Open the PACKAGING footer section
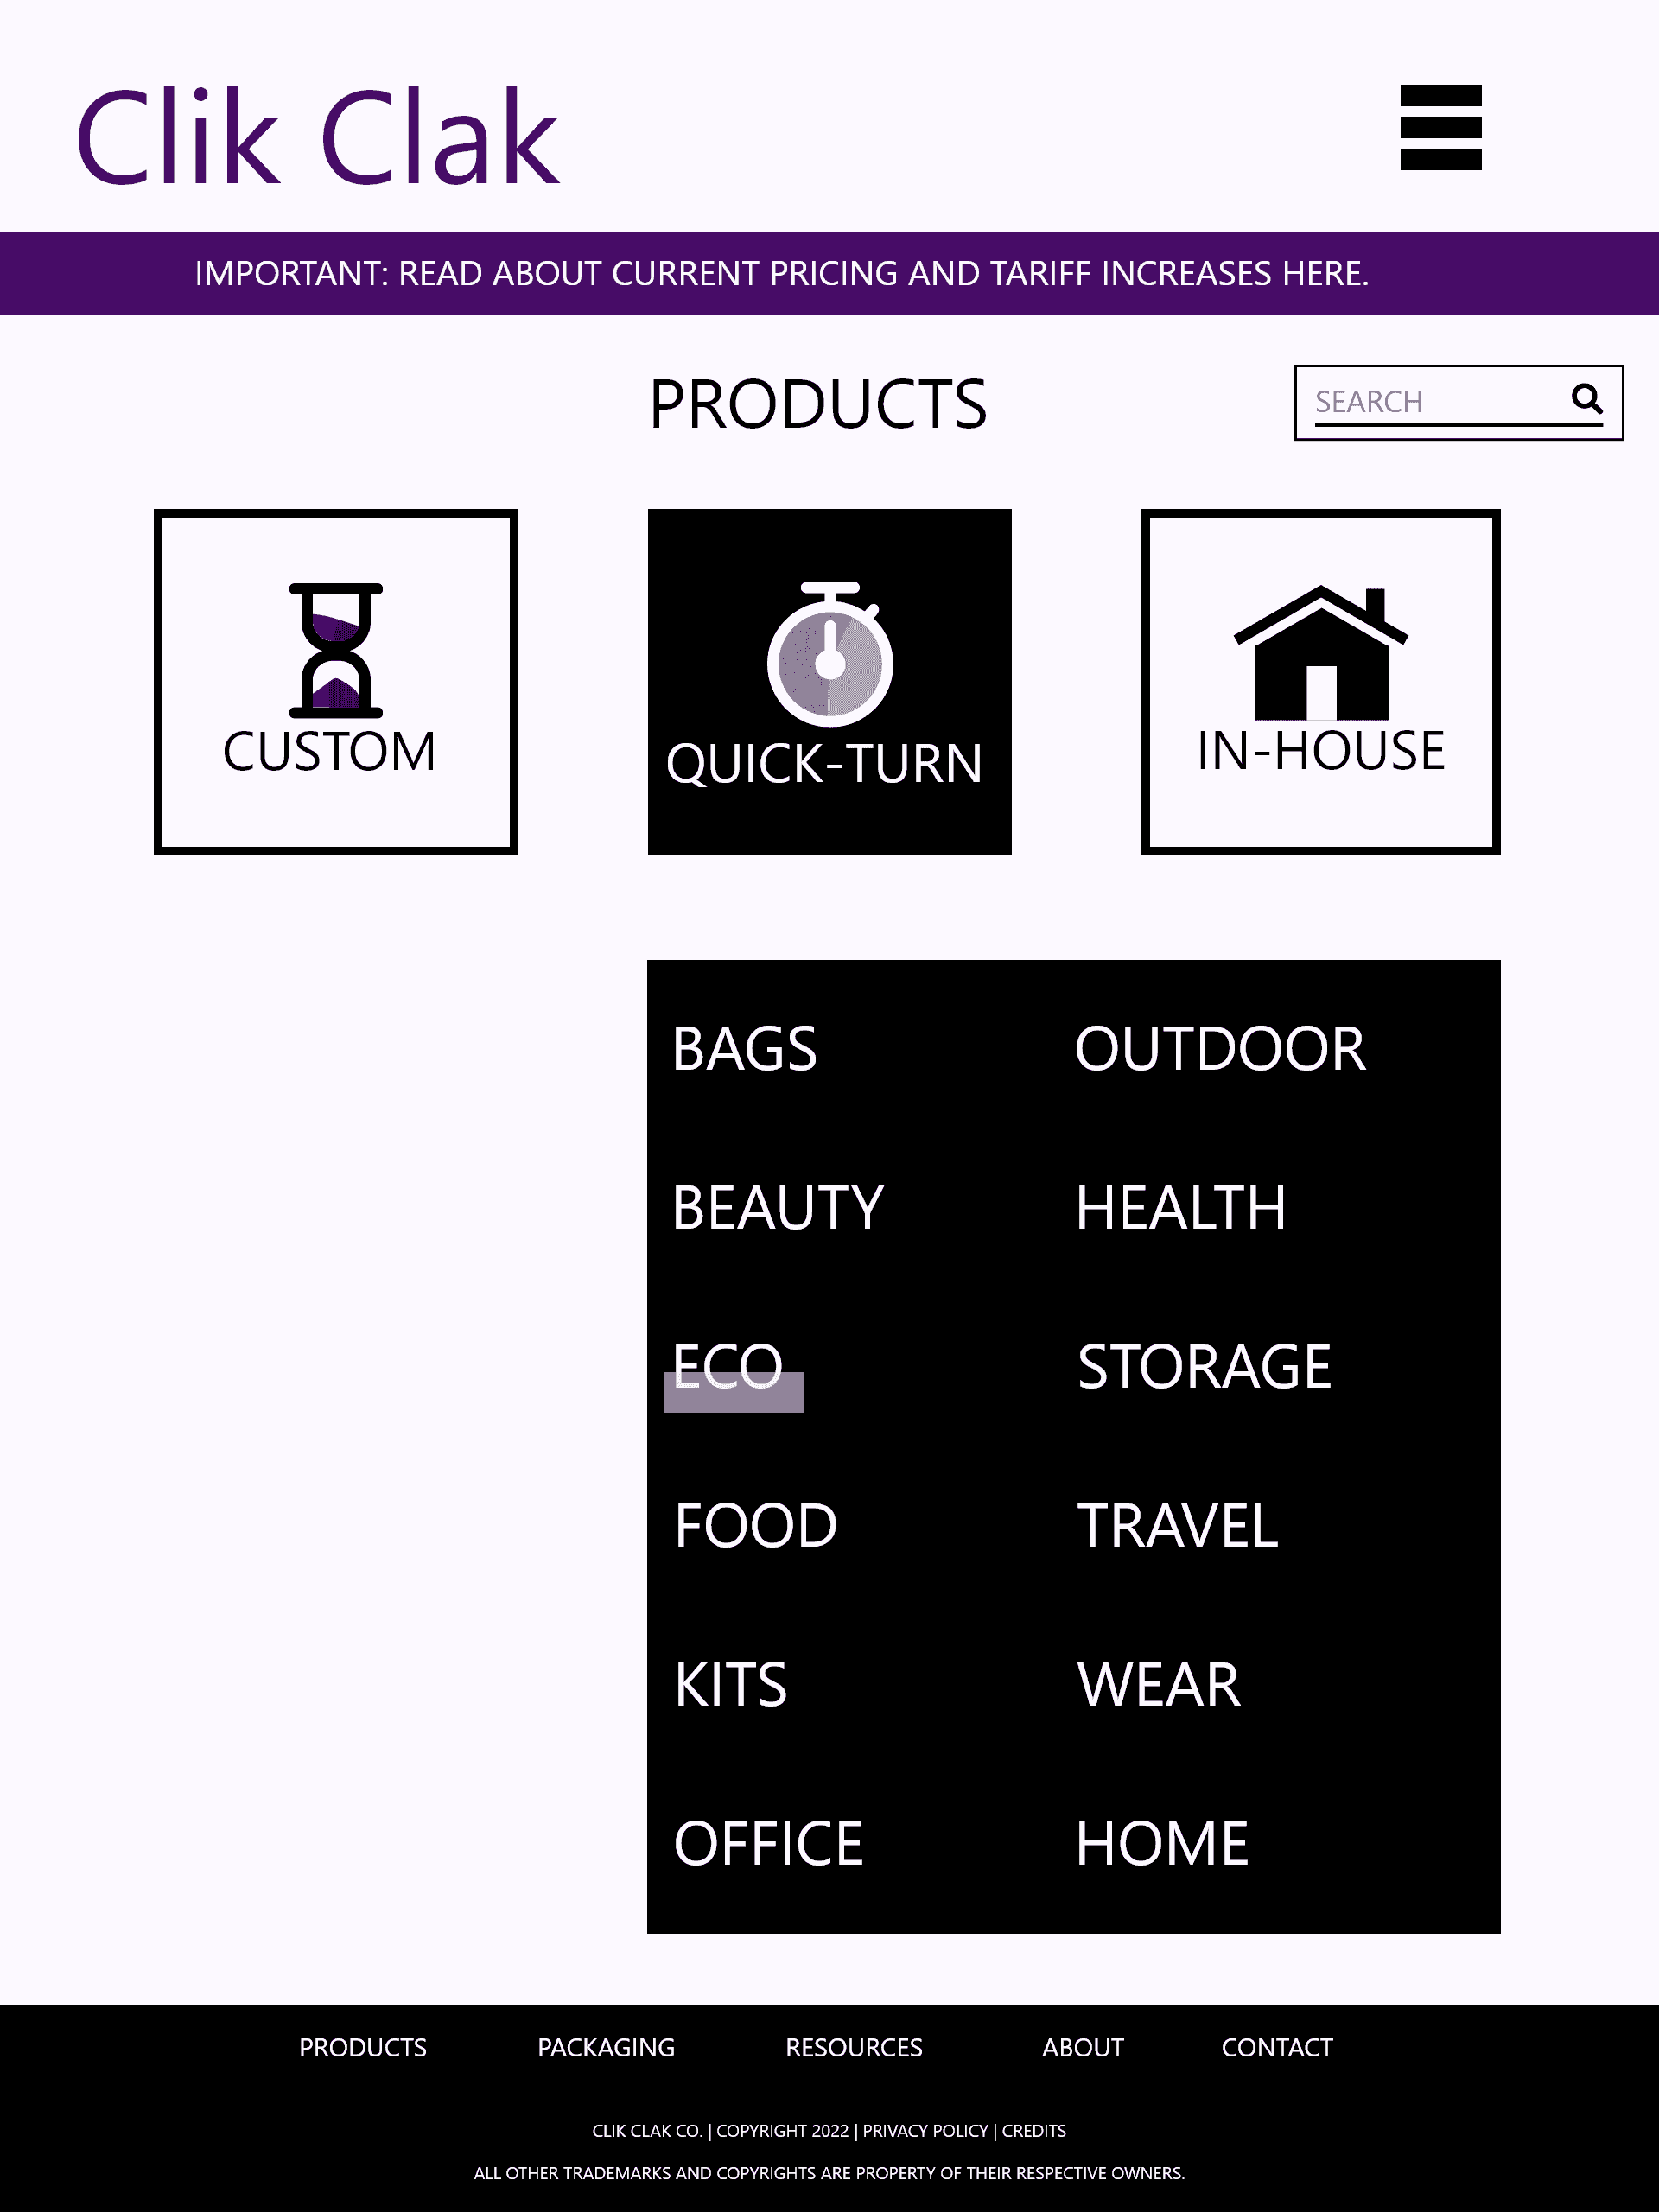This screenshot has height=2212, width=1659. [x=605, y=2047]
